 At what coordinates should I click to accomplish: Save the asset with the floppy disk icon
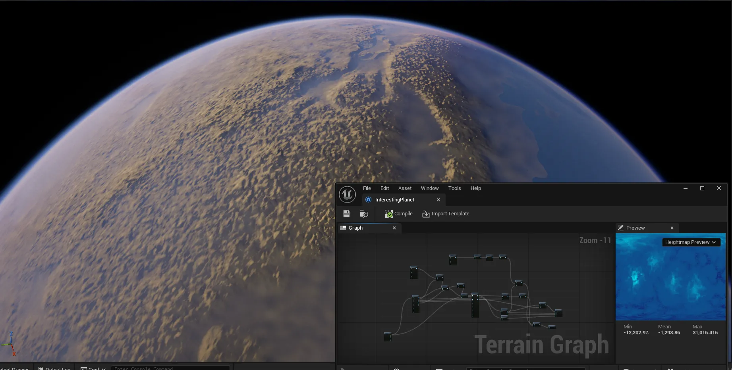[347, 214]
